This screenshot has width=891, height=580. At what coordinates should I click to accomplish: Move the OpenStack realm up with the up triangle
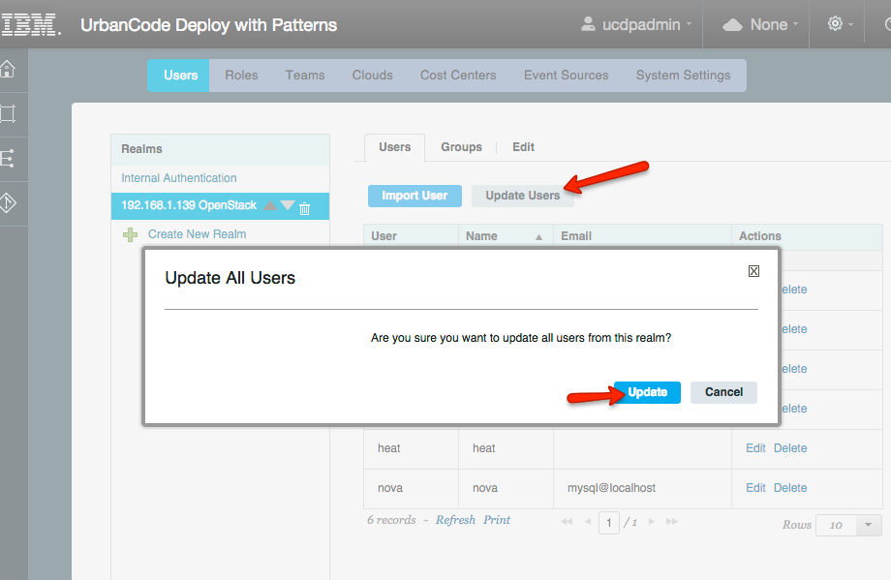[x=270, y=205]
